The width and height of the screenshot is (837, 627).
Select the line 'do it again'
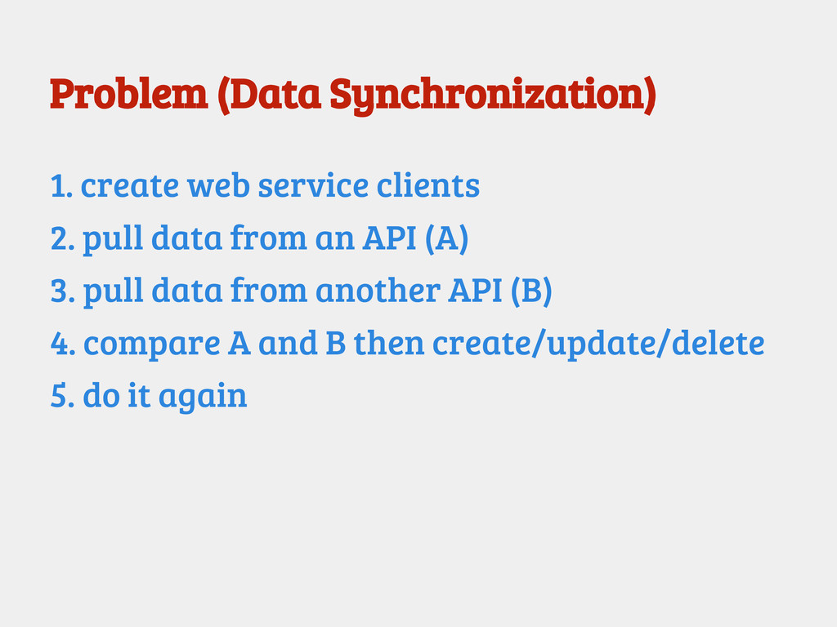pyautogui.click(x=164, y=396)
